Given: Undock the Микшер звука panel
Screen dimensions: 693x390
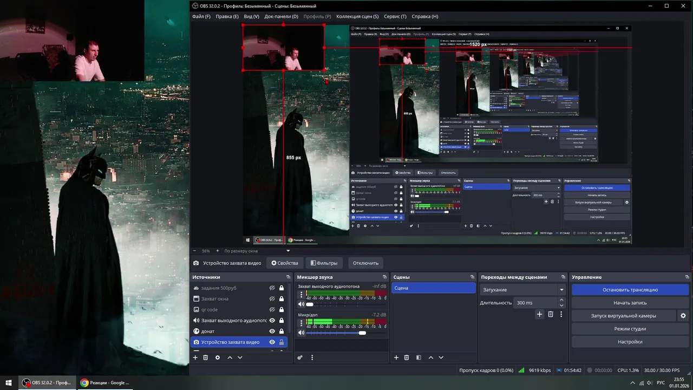Looking at the screenshot, I should [385, 277].
